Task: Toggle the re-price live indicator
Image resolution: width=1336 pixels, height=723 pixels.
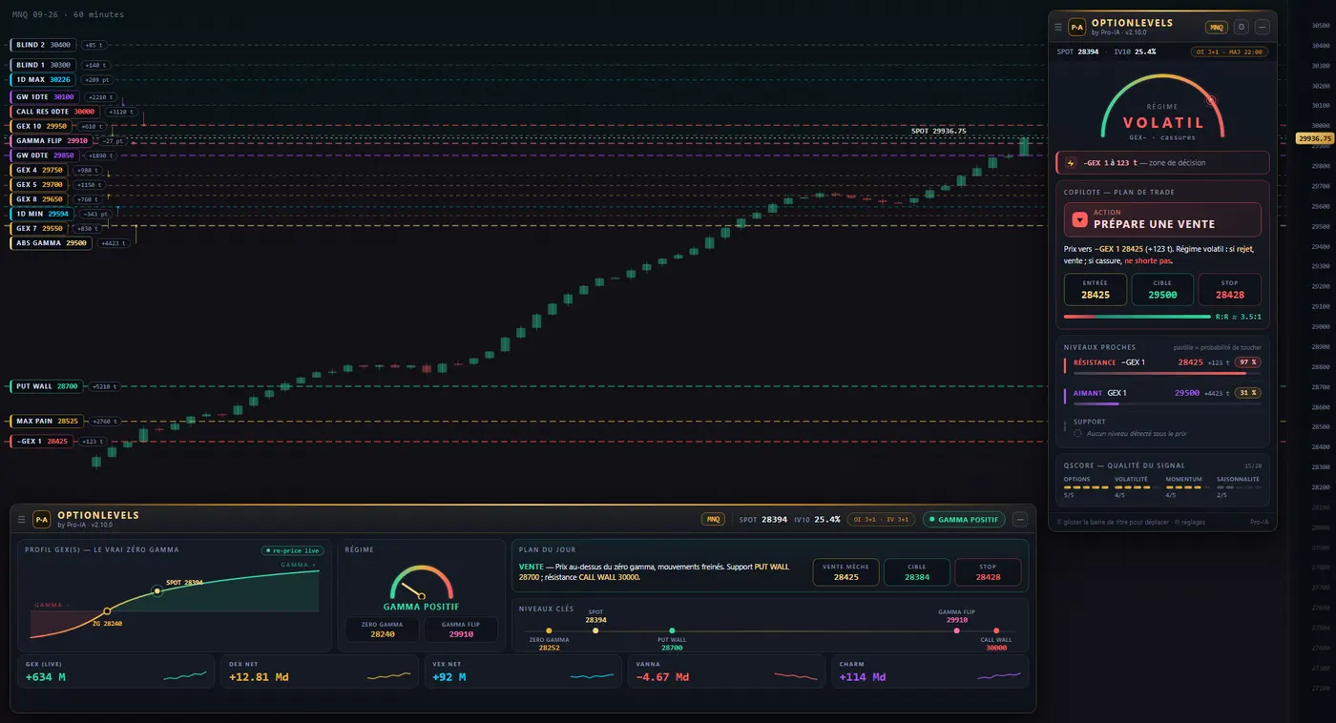Action: [293, 550]
